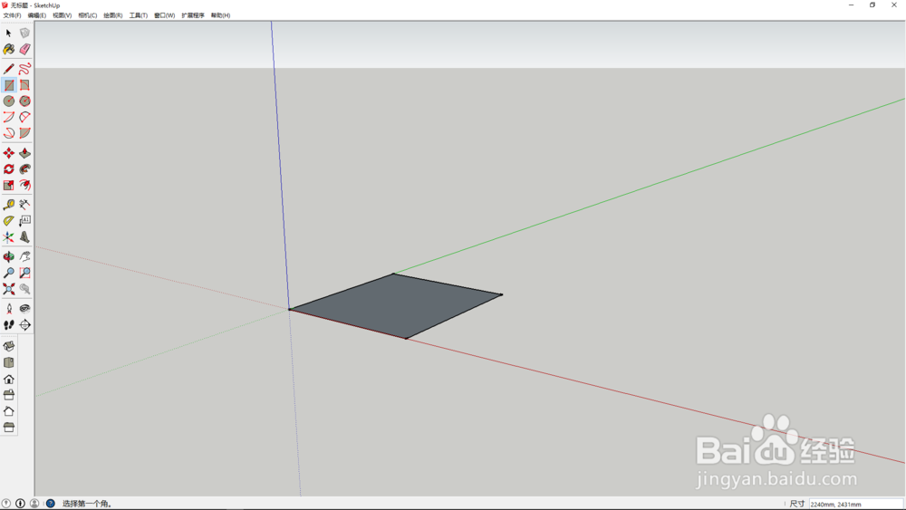This screenshot has width=906, height=510.
Task: Choose the Polygon tool
Action: point(24,101)
